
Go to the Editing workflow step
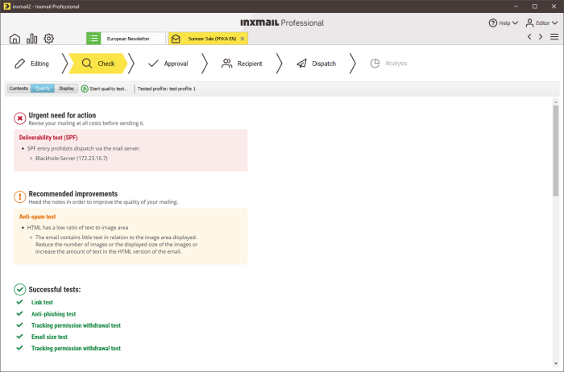(32, 64)
